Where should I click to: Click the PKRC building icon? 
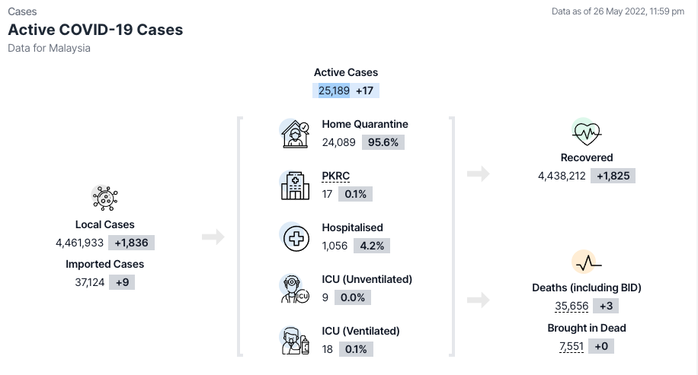[x=295, y=185]
